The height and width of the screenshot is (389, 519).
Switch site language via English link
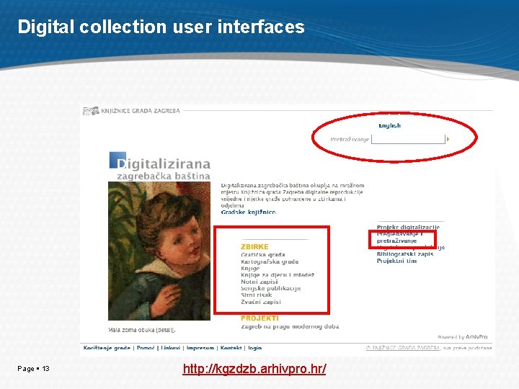[x=389, y=125]
